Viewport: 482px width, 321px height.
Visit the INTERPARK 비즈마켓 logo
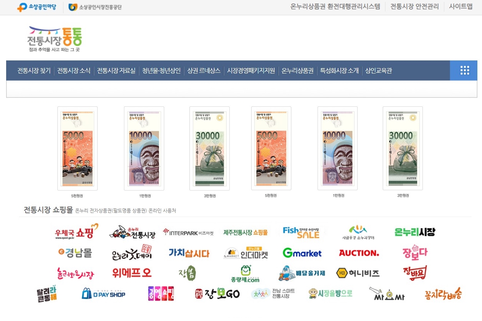tap(188, 232)
